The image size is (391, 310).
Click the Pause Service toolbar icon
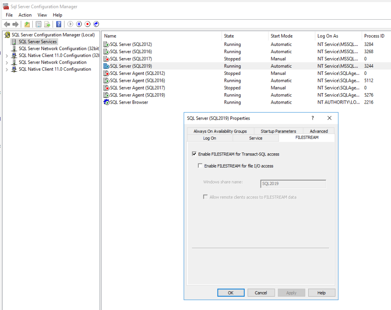point(79,24)
